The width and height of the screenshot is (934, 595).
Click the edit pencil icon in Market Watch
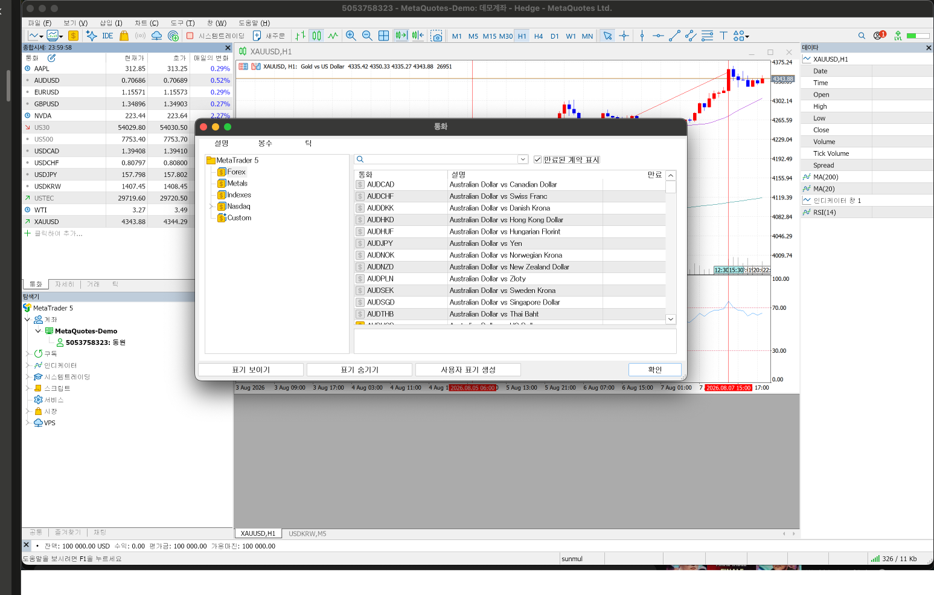pos(51,58)
